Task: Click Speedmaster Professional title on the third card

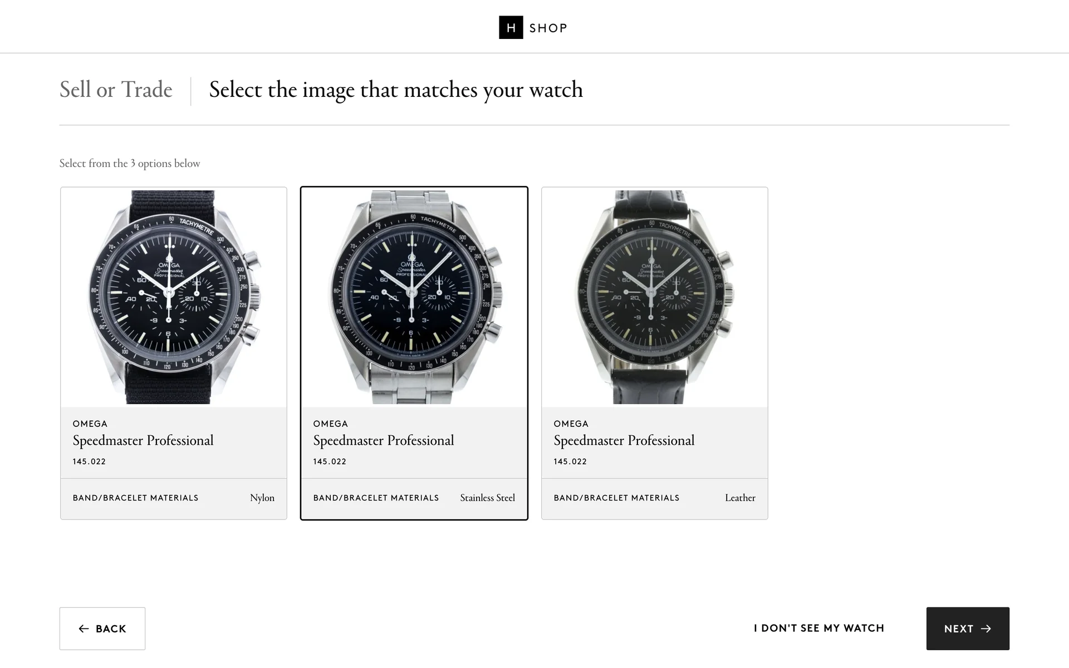Action: point(624,440)
